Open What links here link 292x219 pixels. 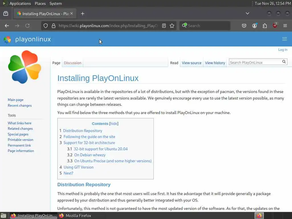coord(20,123)
